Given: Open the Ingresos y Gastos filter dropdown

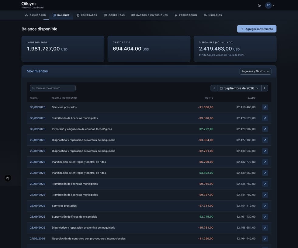Looking at the screenshot, I should (x=255, y=71).
